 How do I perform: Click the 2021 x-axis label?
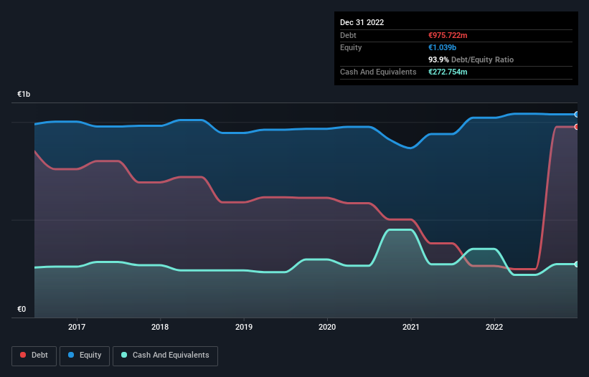[x=411, y=327]
